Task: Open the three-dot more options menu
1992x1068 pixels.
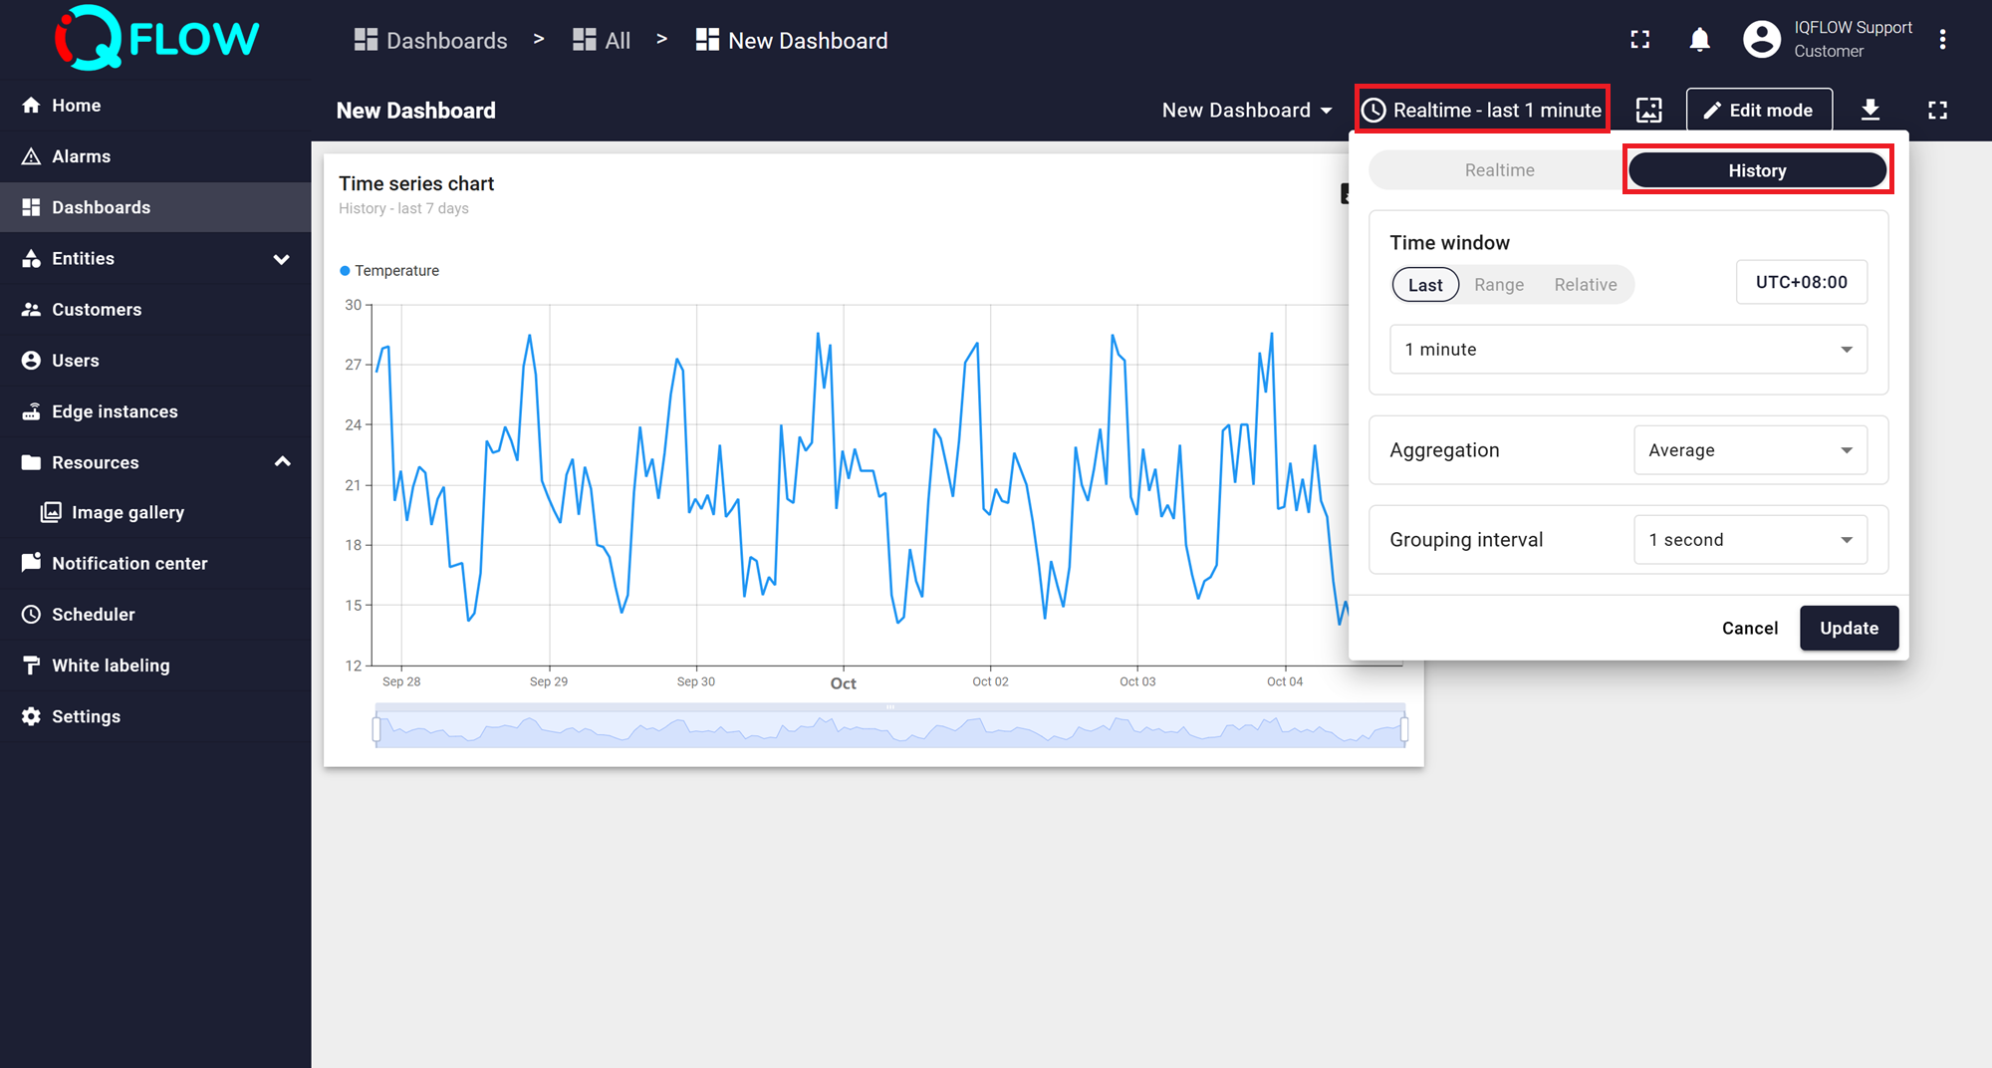Action: pos(1942,40)
